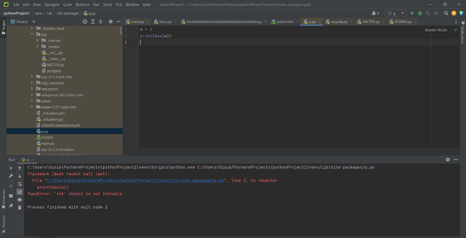Open Search Everywhere magnifier icon
Image resolution: width=466 pixels, height=238 pixels.
[x=446, y=13]
